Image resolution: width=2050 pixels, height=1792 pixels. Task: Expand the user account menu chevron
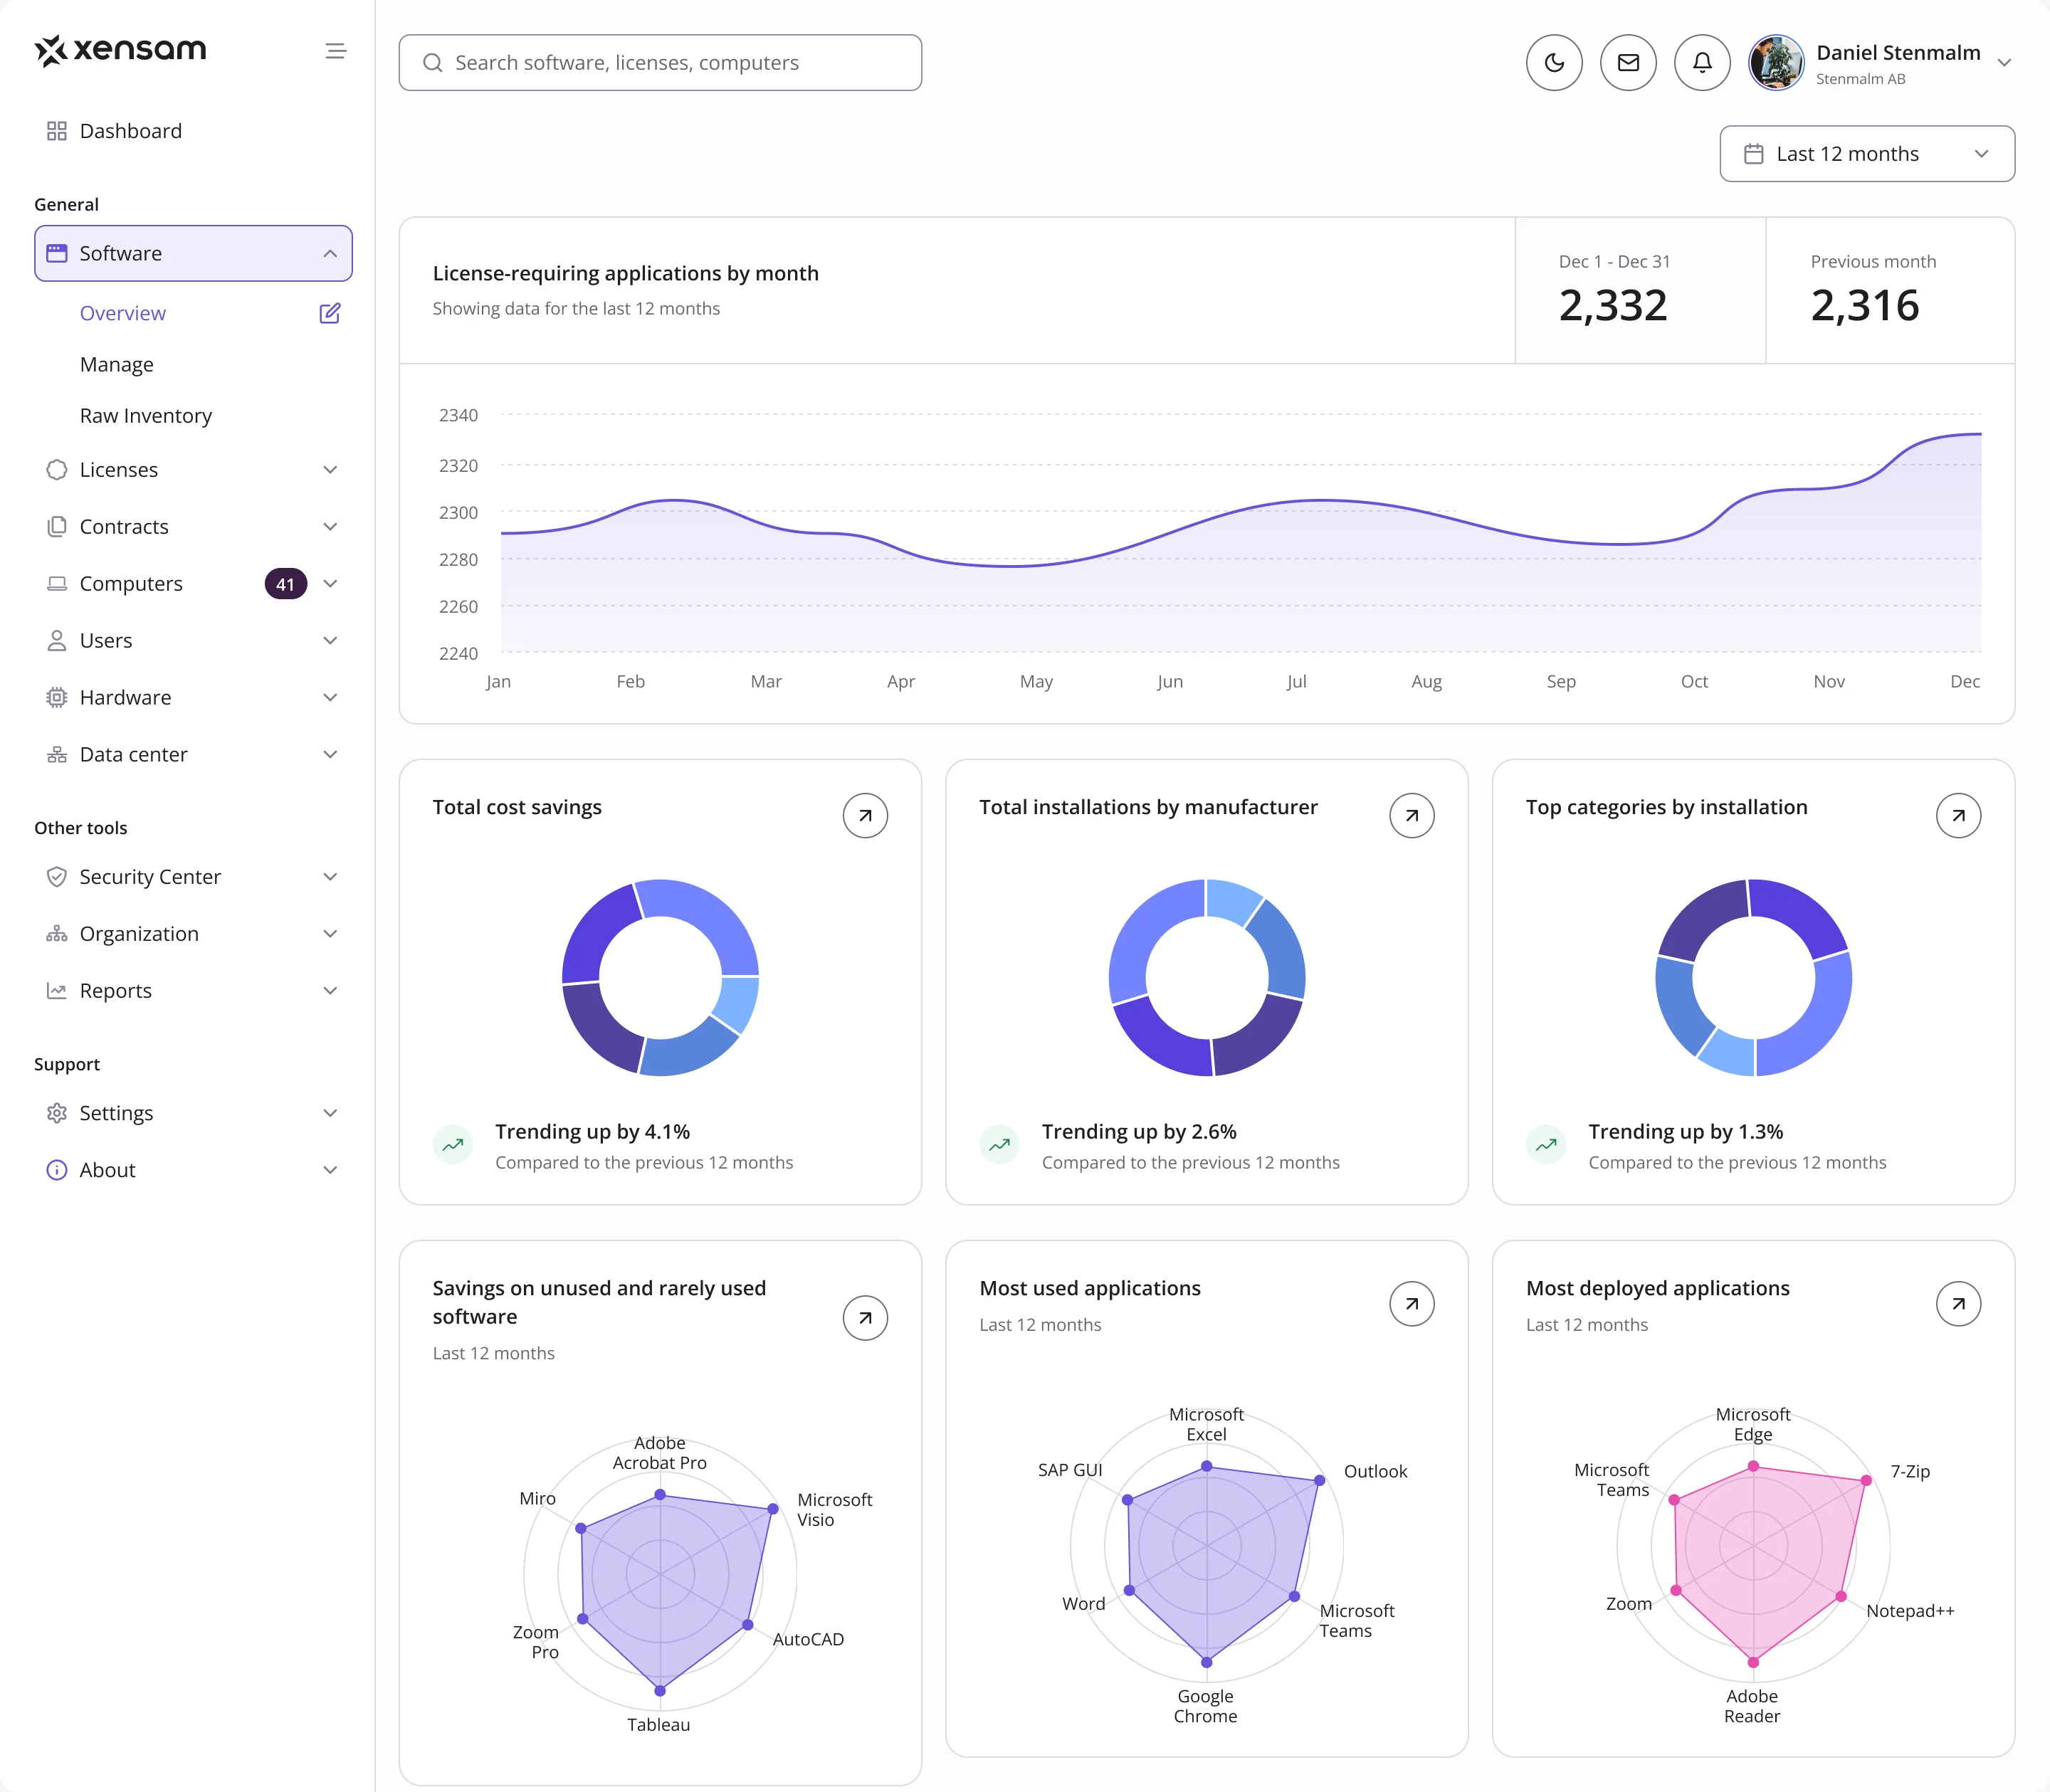2004,63
